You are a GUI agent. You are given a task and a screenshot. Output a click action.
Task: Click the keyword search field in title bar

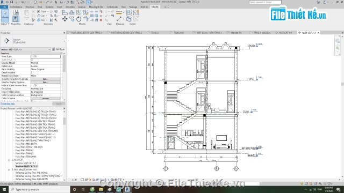[x=265, y=2]
